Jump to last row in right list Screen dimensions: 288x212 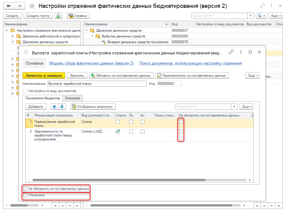pyautogui.click(x=279, y=206)
